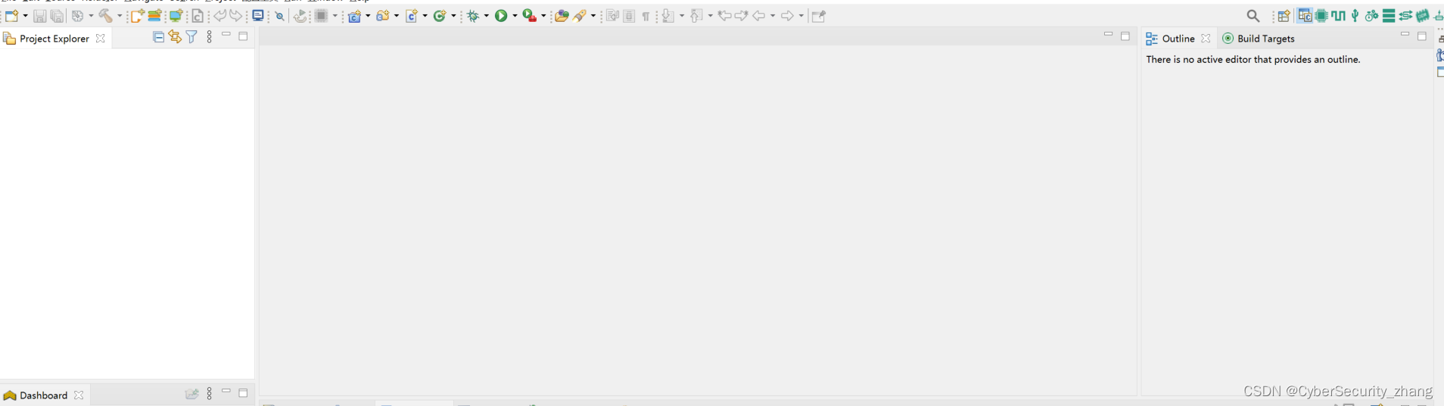Switch to the gears peripherals perspective
This screenshot has width=1444, height=406.
(x=1371, y=15)
